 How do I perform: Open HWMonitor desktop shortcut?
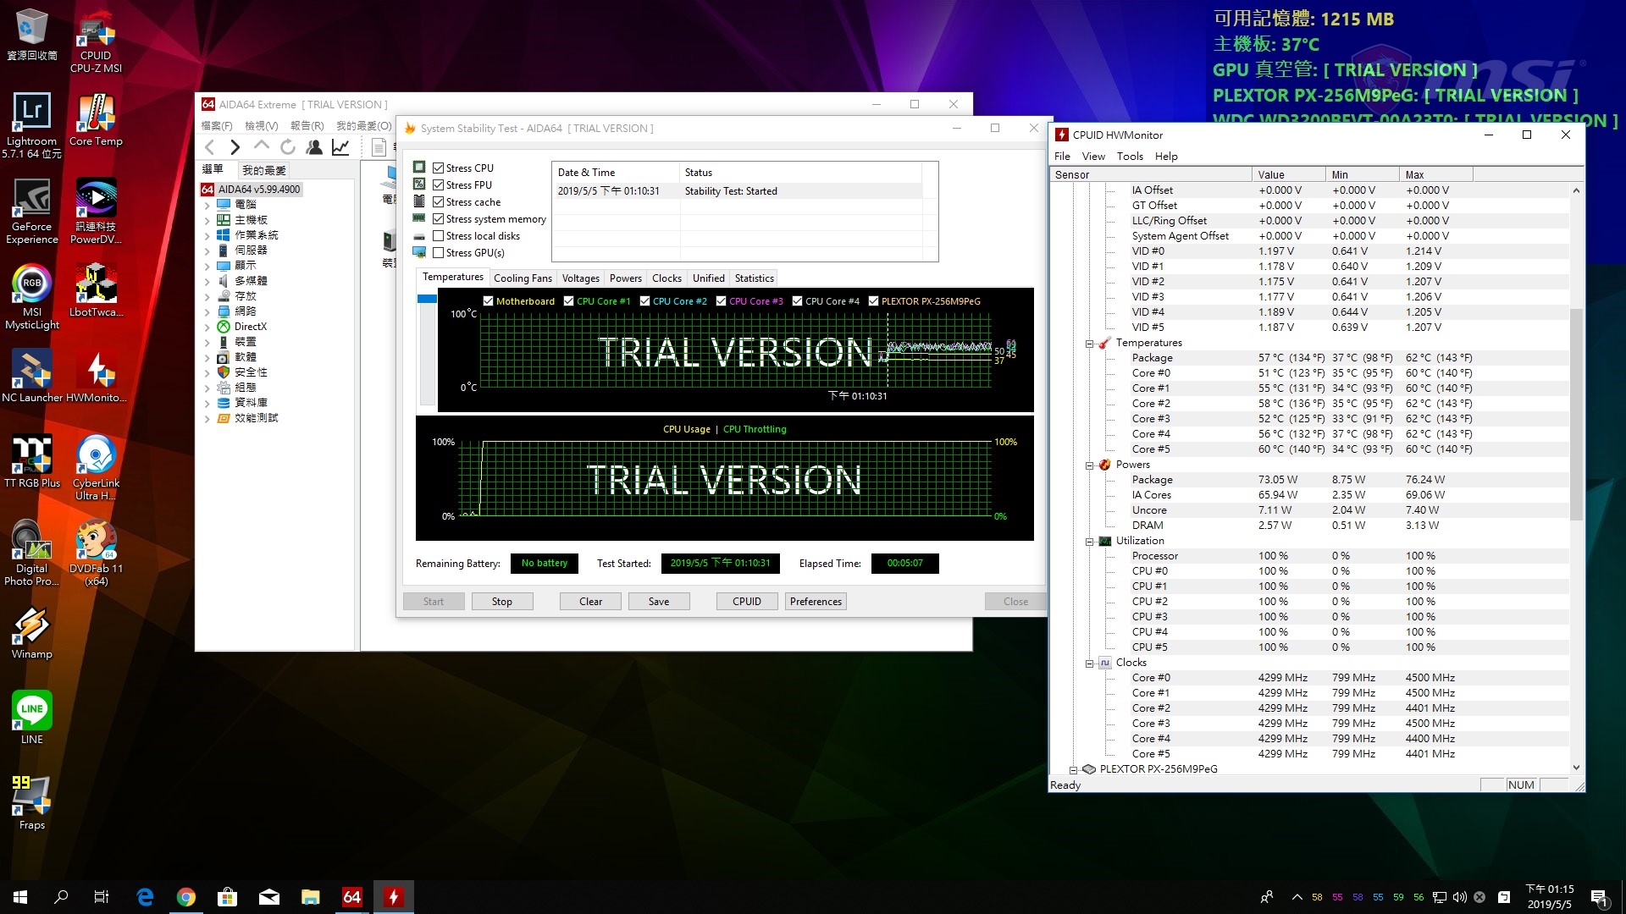point(96,376)
